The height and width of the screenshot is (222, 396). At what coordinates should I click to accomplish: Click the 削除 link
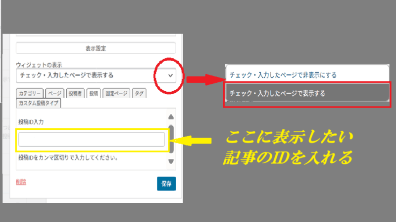click(21, 182)
